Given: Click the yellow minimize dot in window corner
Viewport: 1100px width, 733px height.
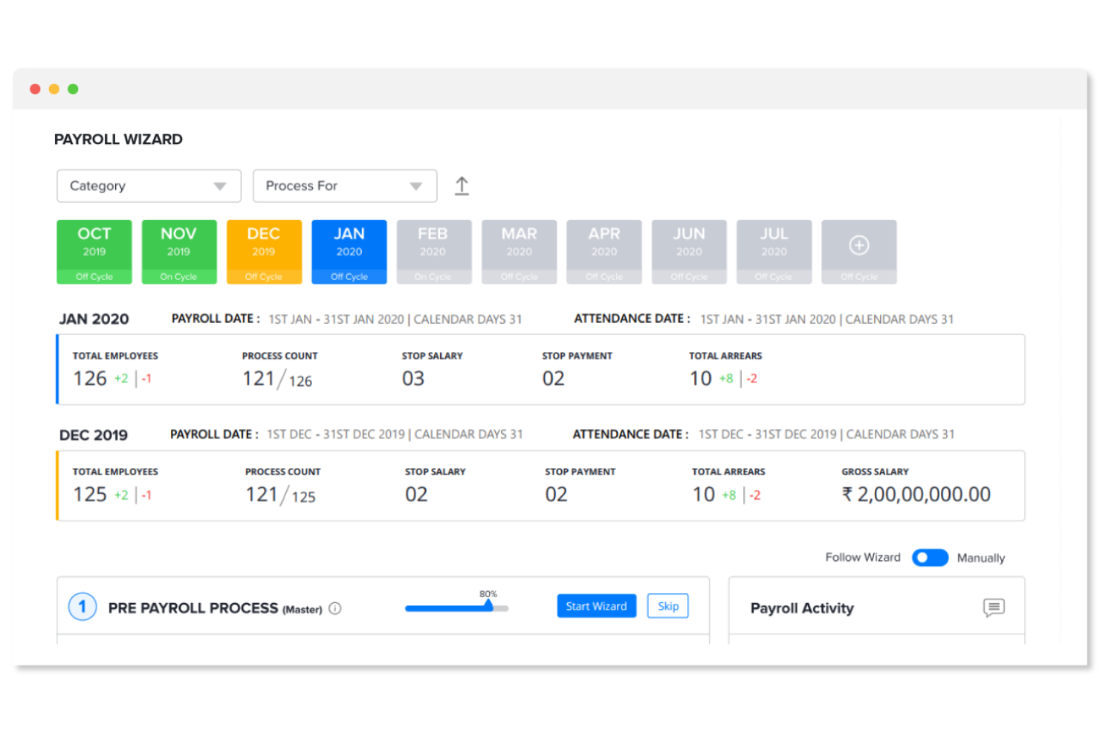Looking at the screenshot, I should (x=54, y=88).
